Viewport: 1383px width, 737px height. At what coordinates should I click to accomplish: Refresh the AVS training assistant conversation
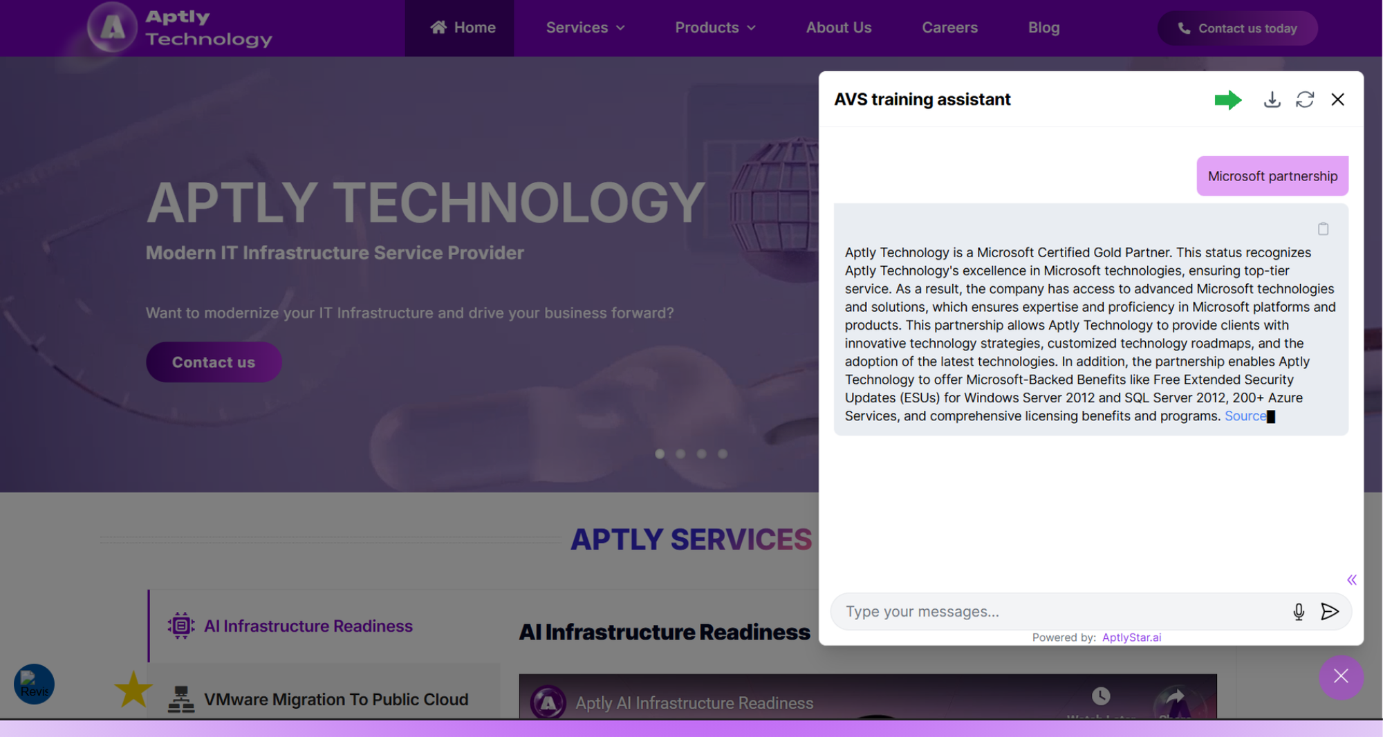click(x=1306, y=100)
